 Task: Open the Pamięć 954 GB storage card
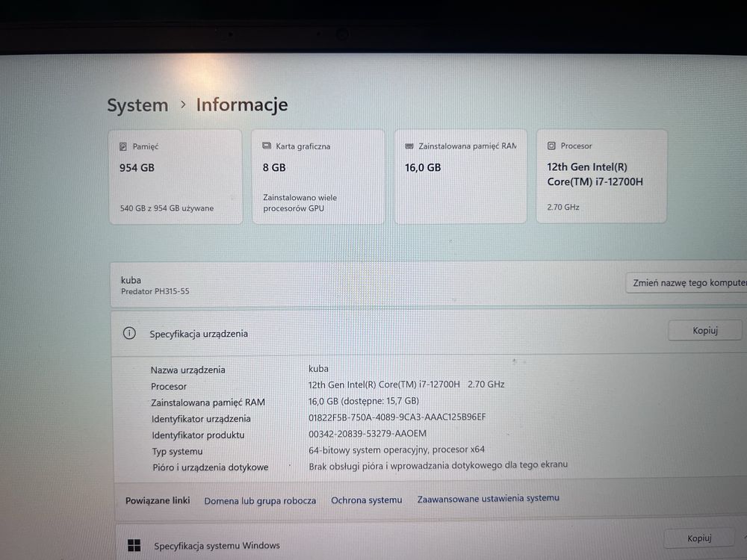(176, 177)
